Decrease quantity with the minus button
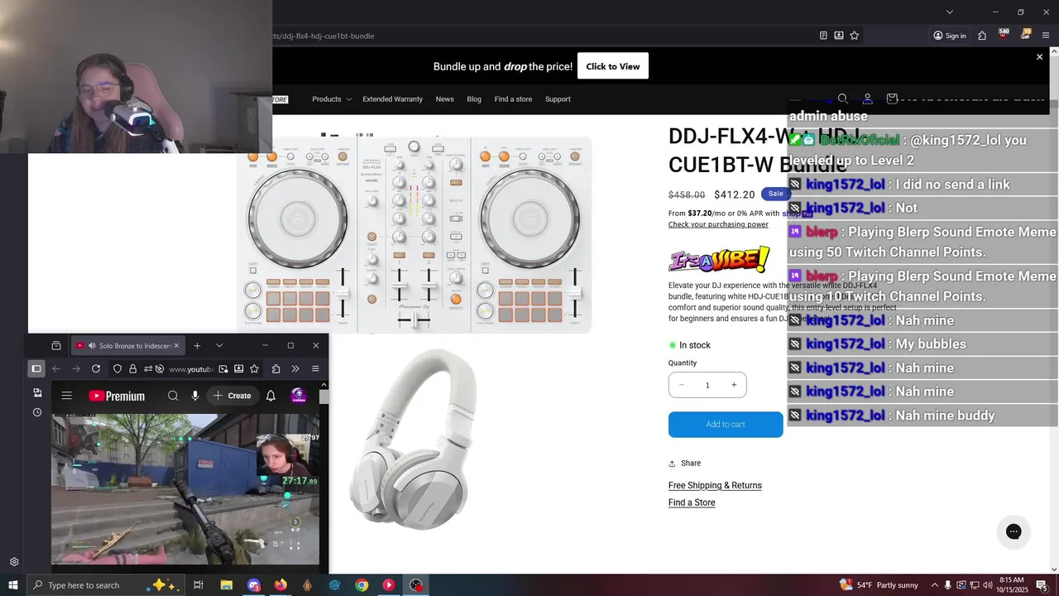Image resolution: width=1059 pixels, height=596 pixels. click(682, 385)
